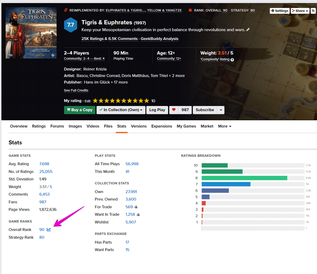Image resolution: width=317 pixels, height=274 pixels.
Task: Click See Full Credits
Action: click(76, 90)
